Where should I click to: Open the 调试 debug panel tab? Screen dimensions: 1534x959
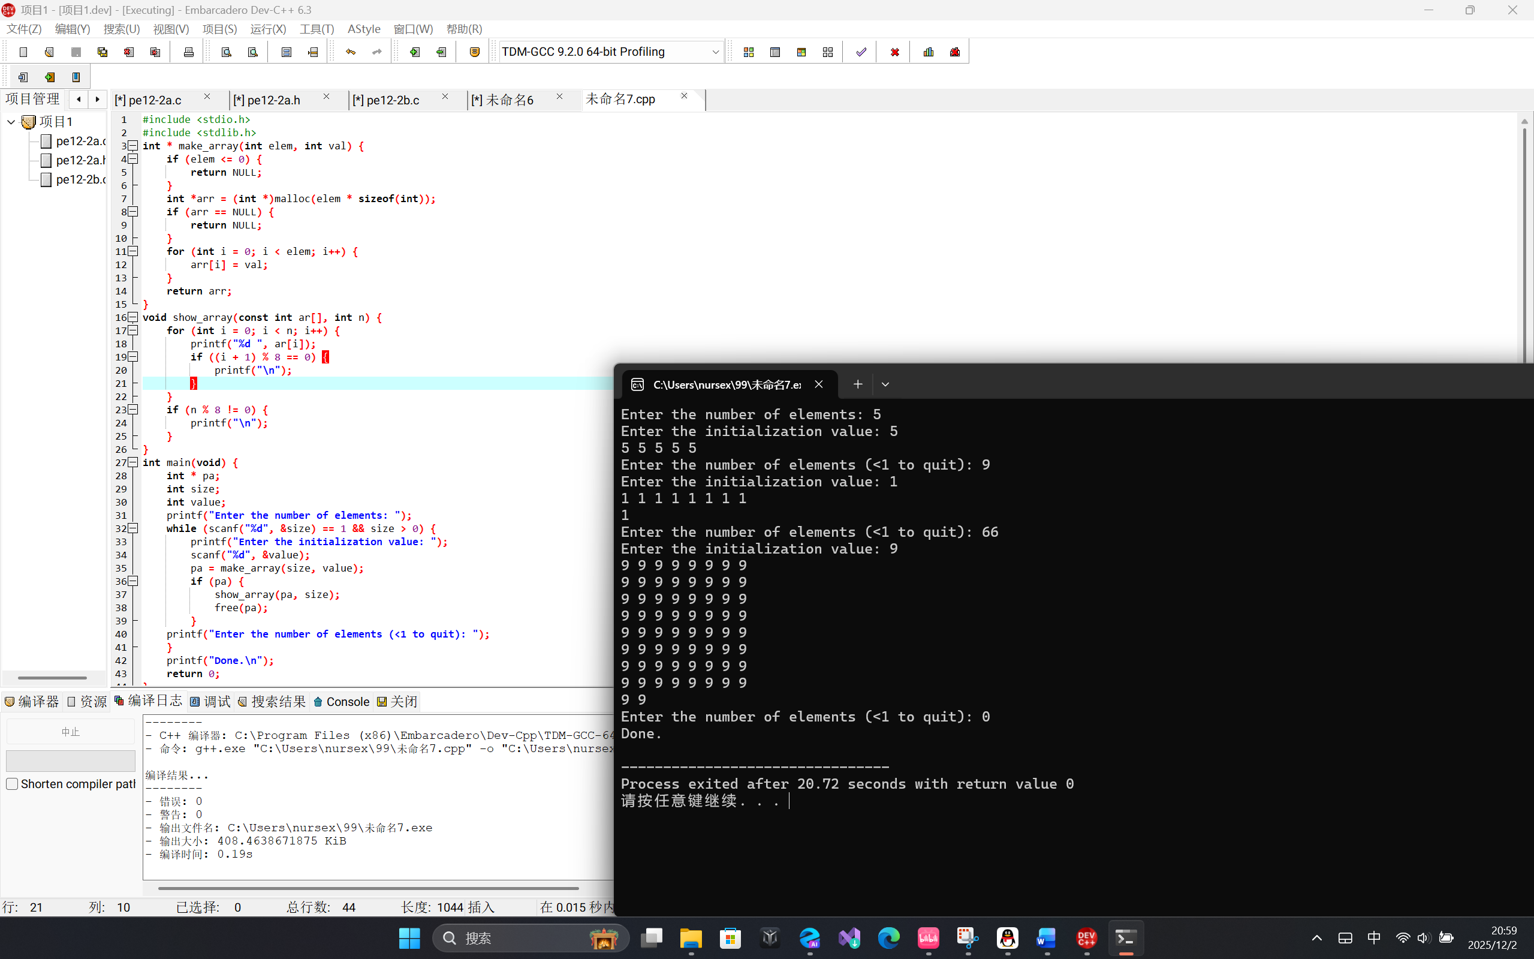click(x=210, y=702)
